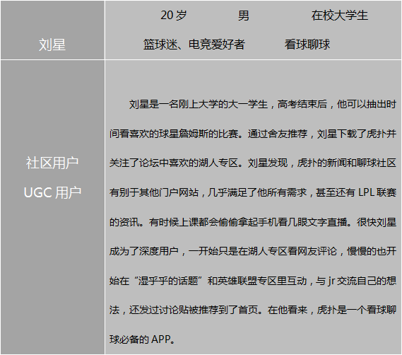Click the line mentioning 推荐到了首页

pos(253,310)
